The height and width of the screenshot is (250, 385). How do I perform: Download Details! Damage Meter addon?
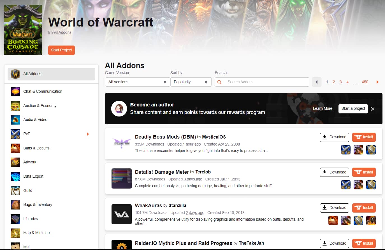pyautogui.click(x=334, y=172)
